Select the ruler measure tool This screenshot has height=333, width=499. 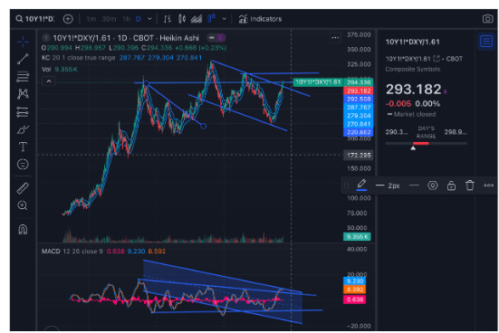(x=23, y=188)
